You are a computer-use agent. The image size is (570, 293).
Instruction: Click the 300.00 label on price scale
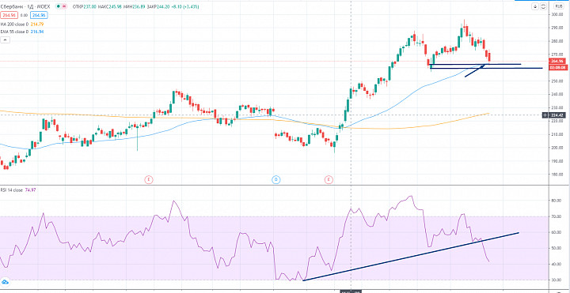(x=557, y=14)
